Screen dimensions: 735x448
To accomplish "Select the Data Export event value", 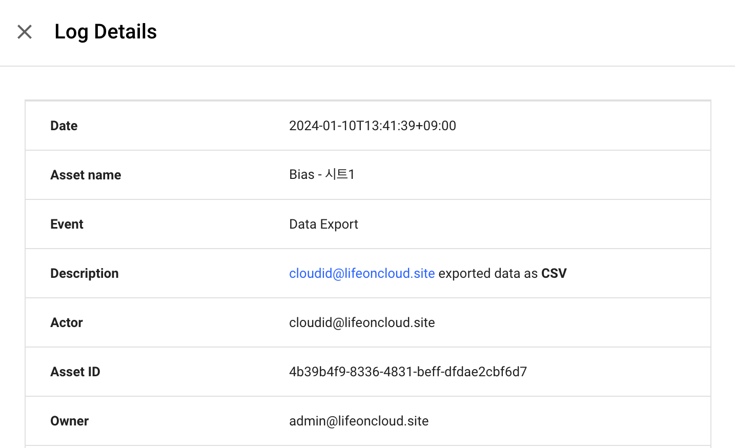I will pyautogui.click(x=323, y=224).
